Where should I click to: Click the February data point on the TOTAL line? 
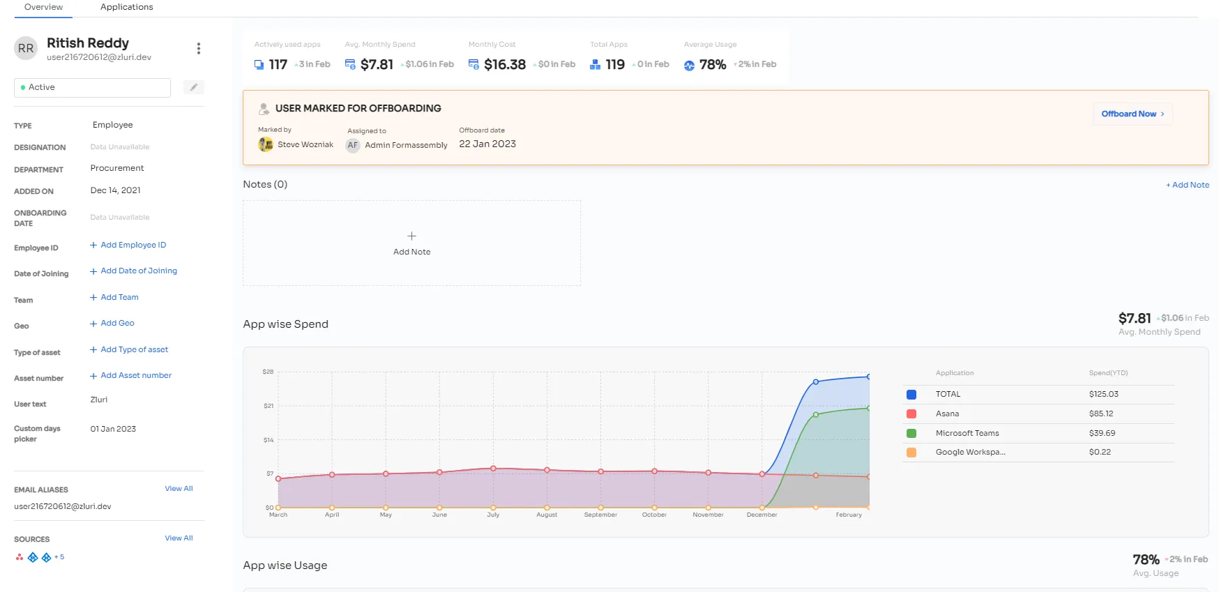868,377
